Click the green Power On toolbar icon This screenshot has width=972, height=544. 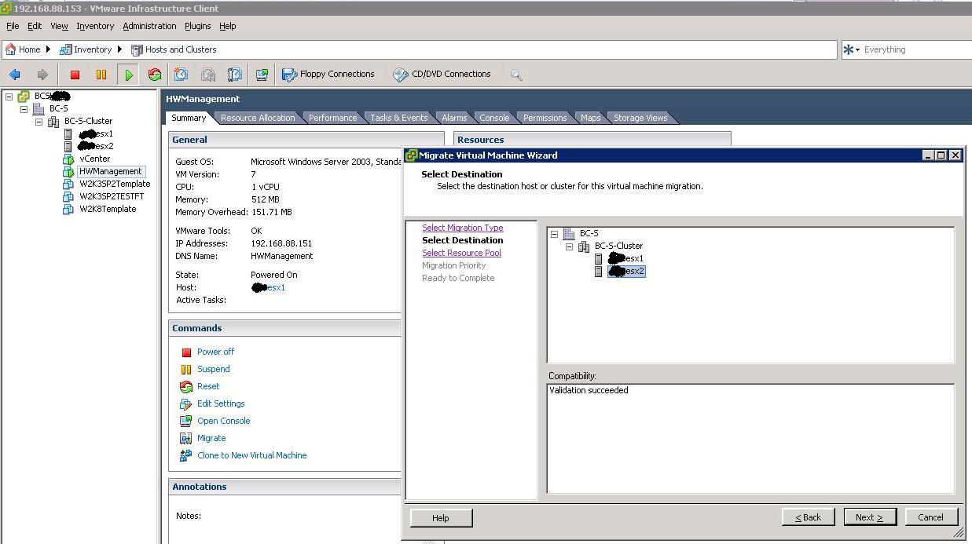(128, 75)
